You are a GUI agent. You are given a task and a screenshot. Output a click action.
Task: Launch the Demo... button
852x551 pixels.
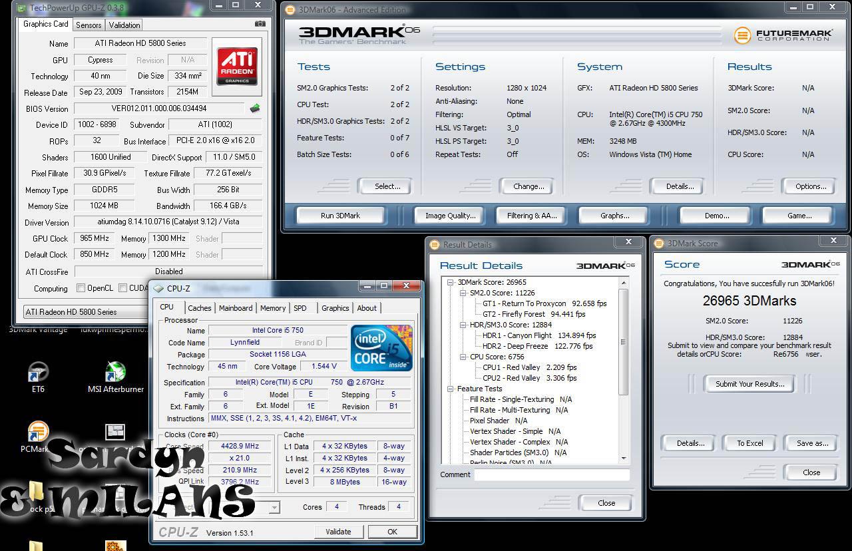[x=717, y=216]
